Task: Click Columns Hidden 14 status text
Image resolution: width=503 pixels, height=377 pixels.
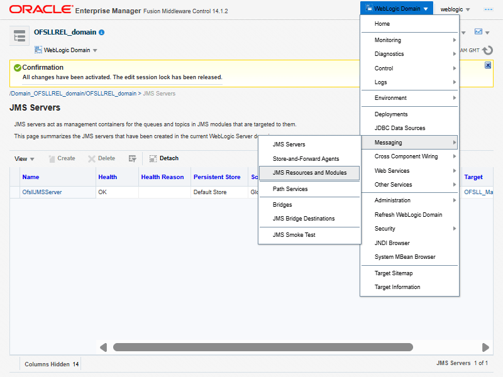Action: pyautogui.click(x=52, y=364)
